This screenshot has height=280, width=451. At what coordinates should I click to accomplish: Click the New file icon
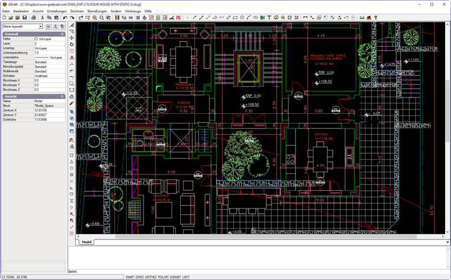(4, 18)
